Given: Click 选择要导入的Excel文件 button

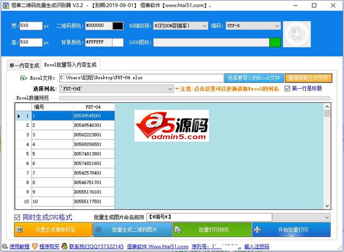Looking at the screenshot, I should [x=254, y=78].
